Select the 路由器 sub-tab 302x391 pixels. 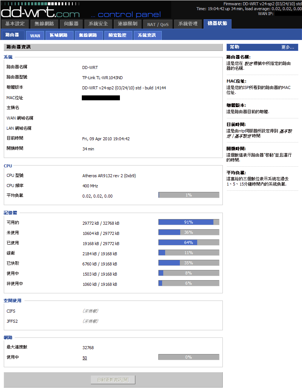pyautogui.click(x=12, y=35)
